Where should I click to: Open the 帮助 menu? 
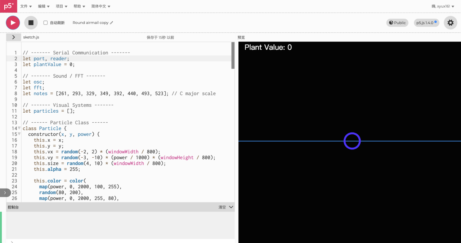pos(79,6)
